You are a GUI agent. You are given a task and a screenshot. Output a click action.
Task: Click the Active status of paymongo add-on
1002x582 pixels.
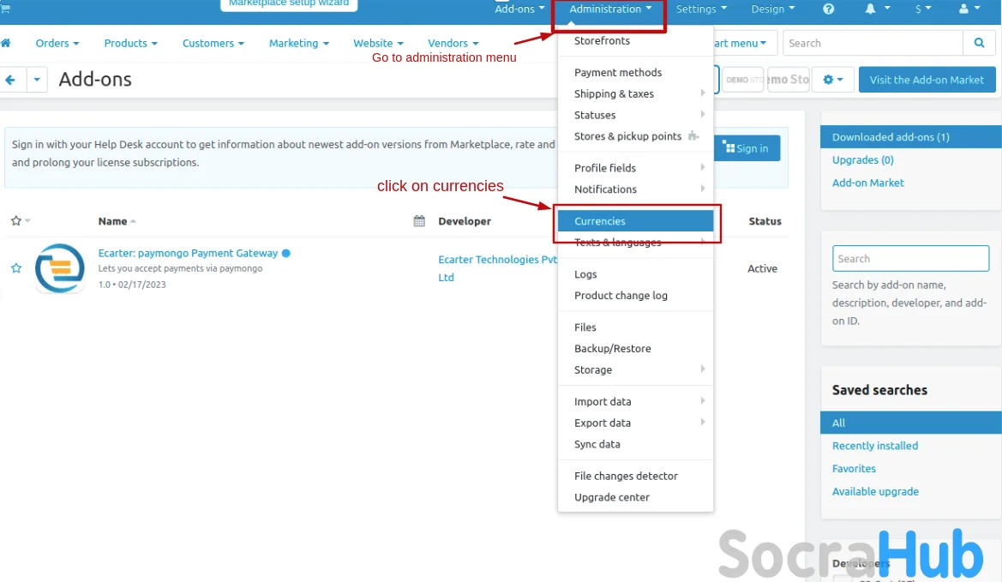click(762, 268)
